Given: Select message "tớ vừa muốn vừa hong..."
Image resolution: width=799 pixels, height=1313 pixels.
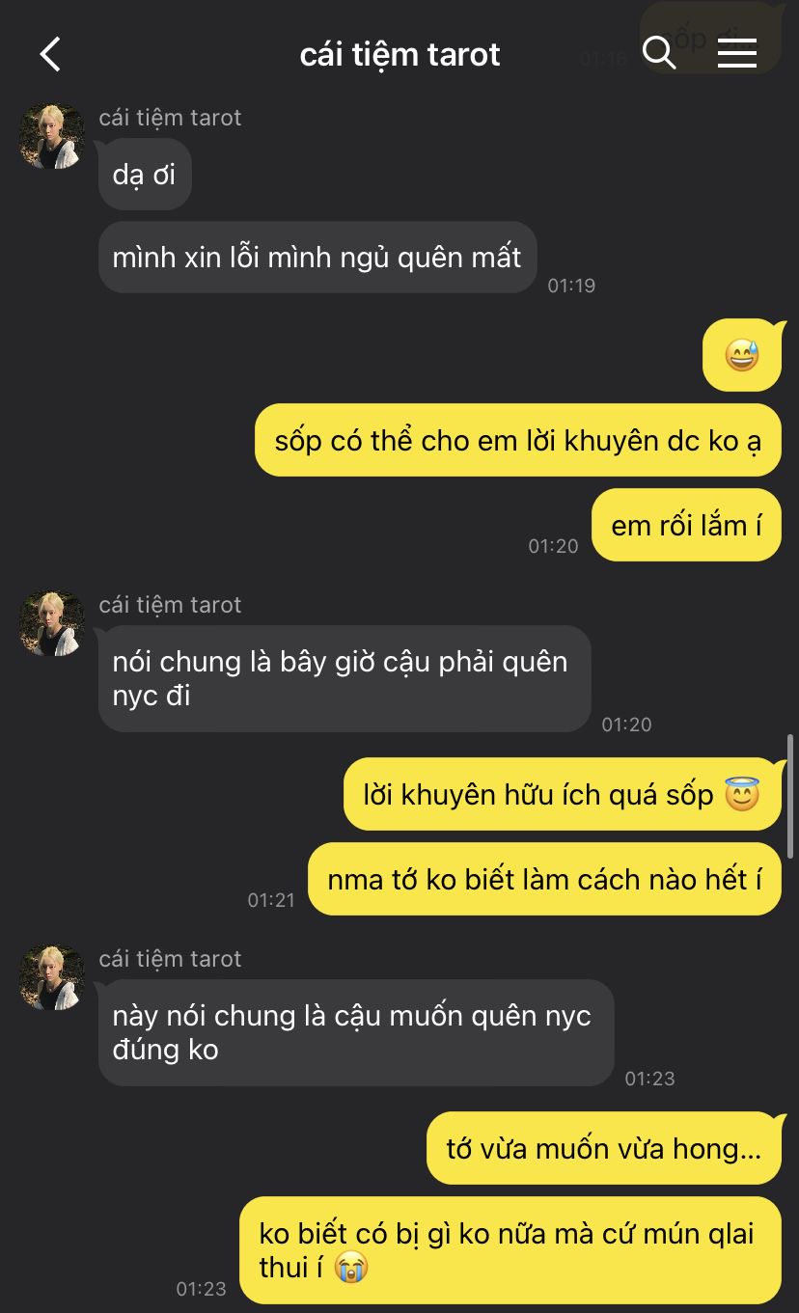Looking at the screenshot, I should pos(604,1148).
